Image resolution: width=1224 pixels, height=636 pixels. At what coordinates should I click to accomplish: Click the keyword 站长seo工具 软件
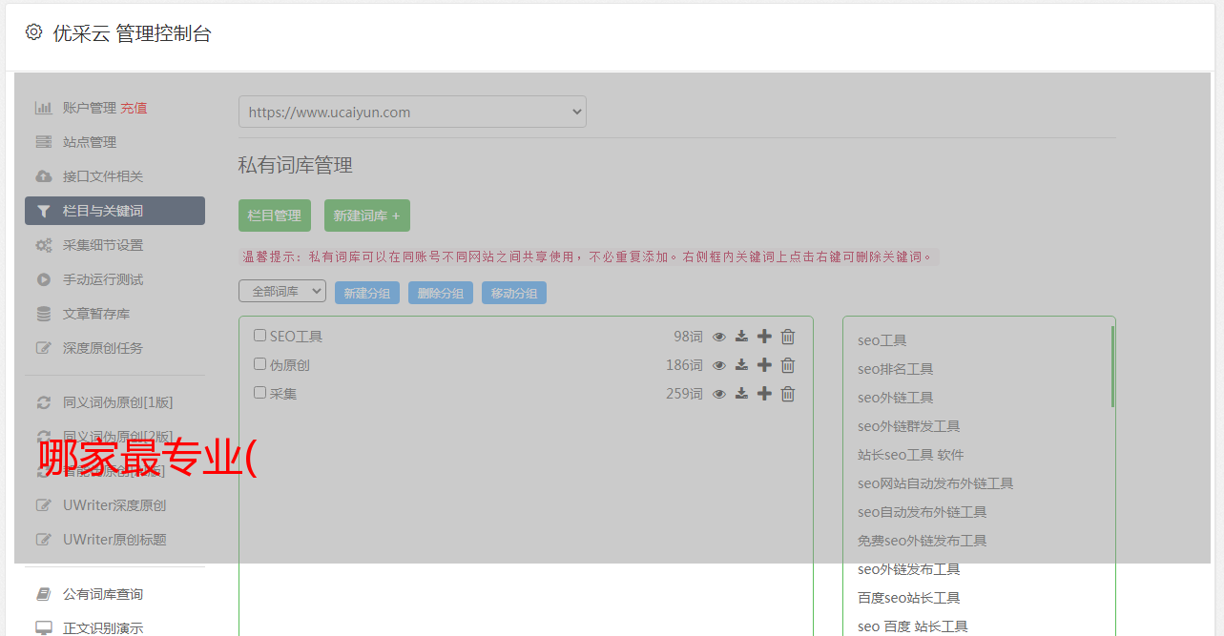click(911, 455)
